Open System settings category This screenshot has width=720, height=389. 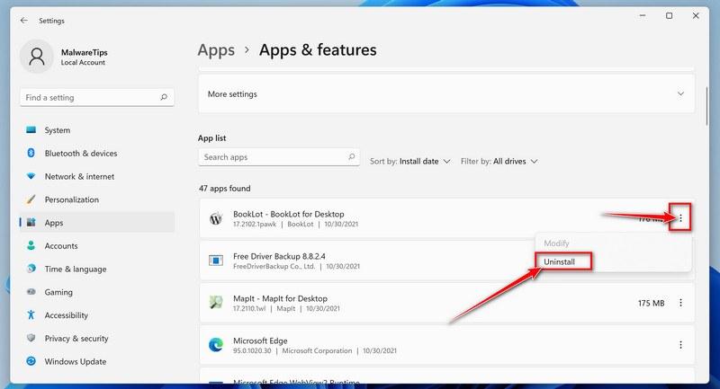click(x=97, y=130)
